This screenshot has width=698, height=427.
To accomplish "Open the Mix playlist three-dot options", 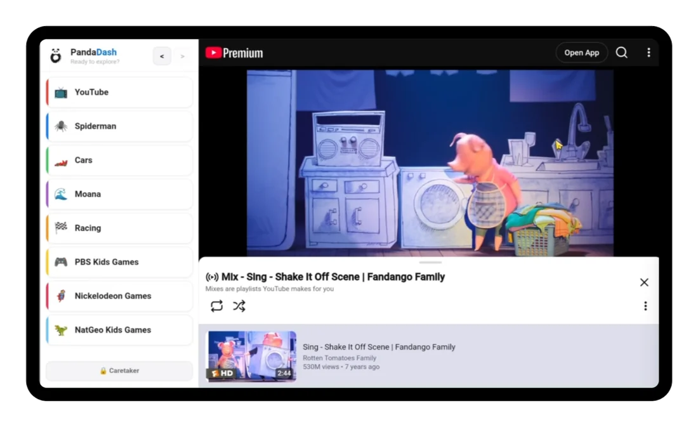I will pos(645,306).
